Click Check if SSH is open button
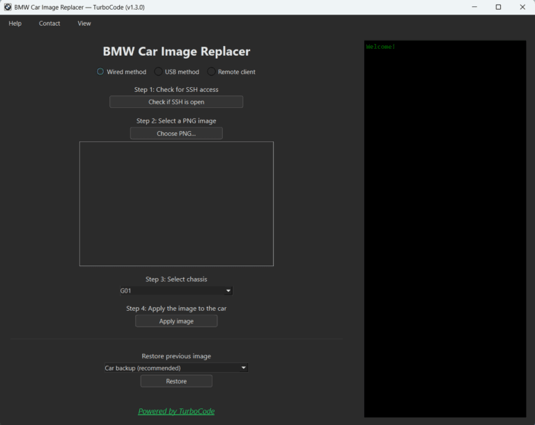This screenshot has width=535, height=425. pos(176,102)
